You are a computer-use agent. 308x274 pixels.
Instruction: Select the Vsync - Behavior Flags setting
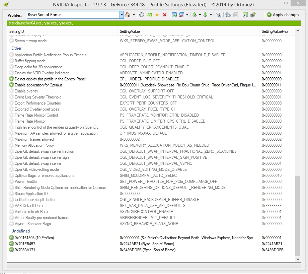coord(32,224)
